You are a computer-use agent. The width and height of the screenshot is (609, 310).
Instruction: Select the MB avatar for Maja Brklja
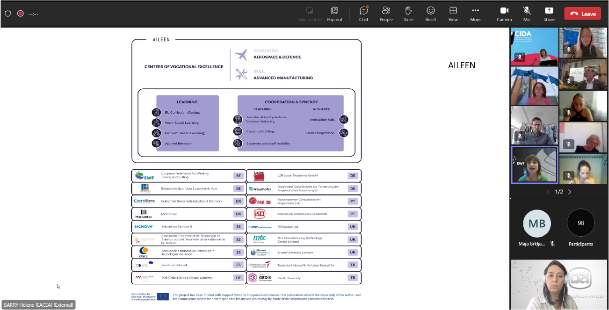click(x=537, y=223)
